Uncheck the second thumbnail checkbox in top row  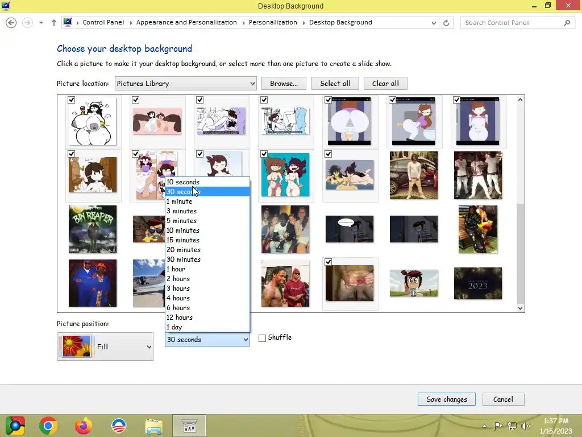(135, 100)
